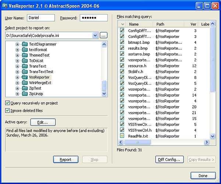This screenshot has width=221, height=184.
Task: Sort by the Path column header
Action: pos(169,24)
